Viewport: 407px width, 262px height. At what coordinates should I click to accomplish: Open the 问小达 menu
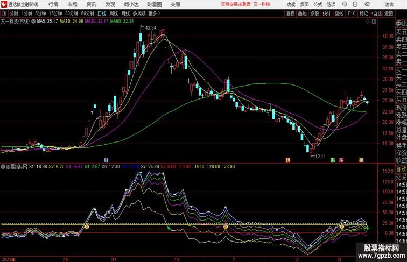click(131, 4)
